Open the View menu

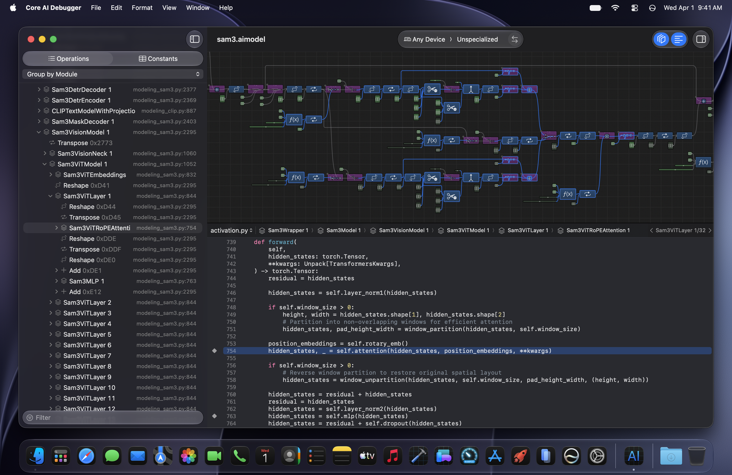click(169, 7)
